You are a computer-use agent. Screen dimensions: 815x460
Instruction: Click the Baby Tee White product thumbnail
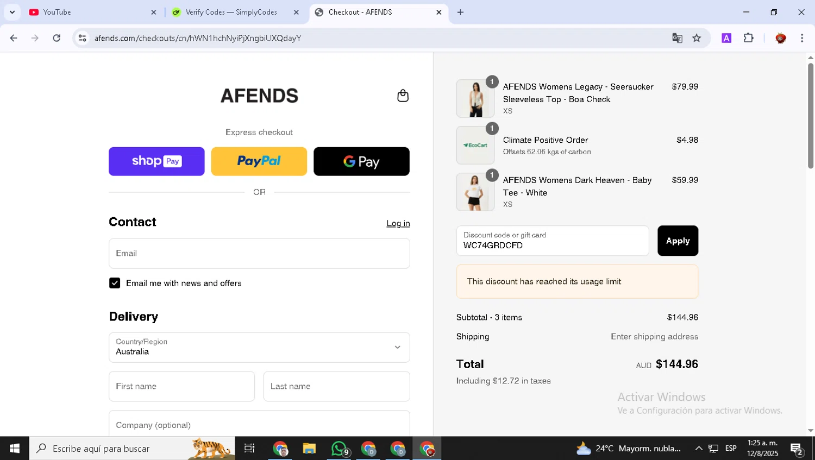pos(475,192)
